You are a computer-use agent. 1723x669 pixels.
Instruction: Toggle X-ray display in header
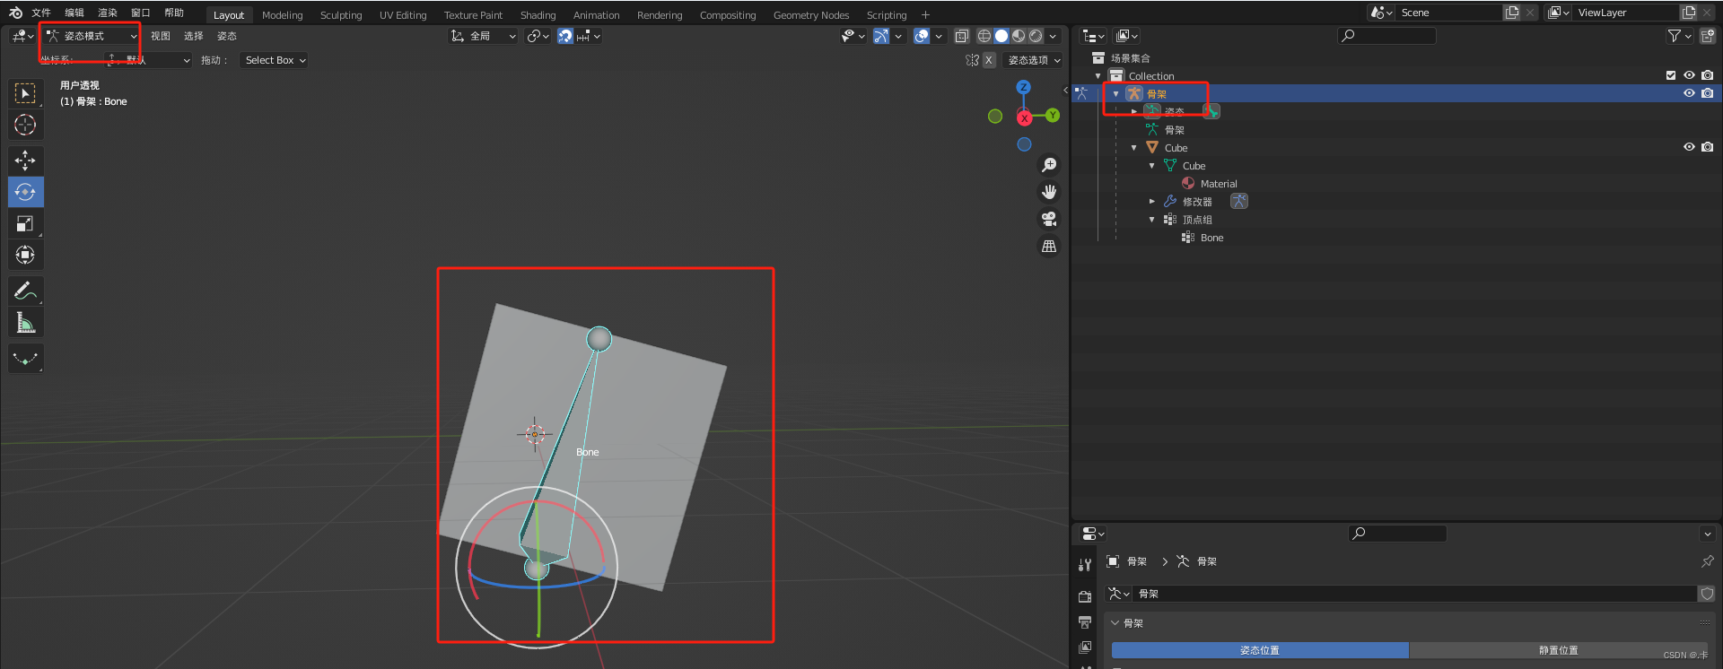coord(961,36)
